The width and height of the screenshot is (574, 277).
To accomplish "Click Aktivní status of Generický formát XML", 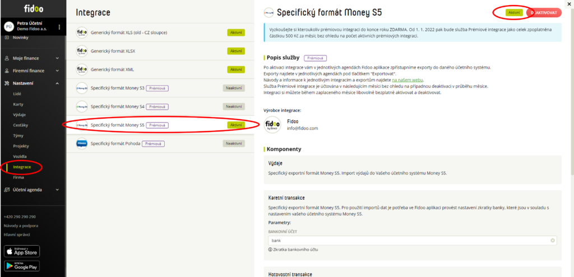I will click(x=236, y=69).
